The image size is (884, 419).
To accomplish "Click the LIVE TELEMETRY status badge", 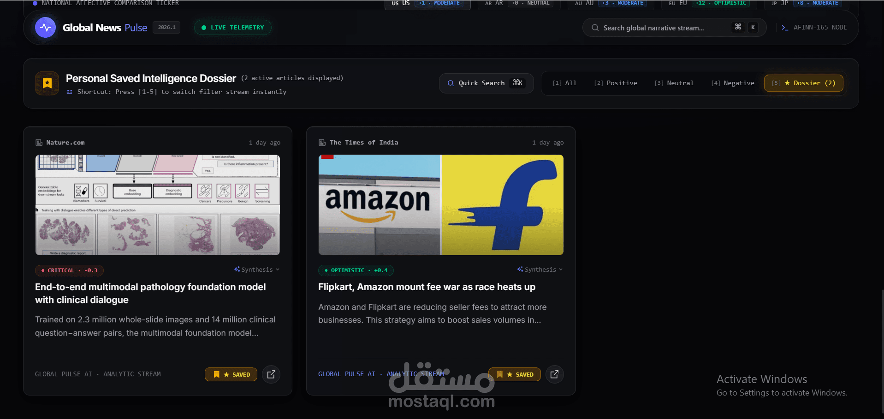I will 233,28.
